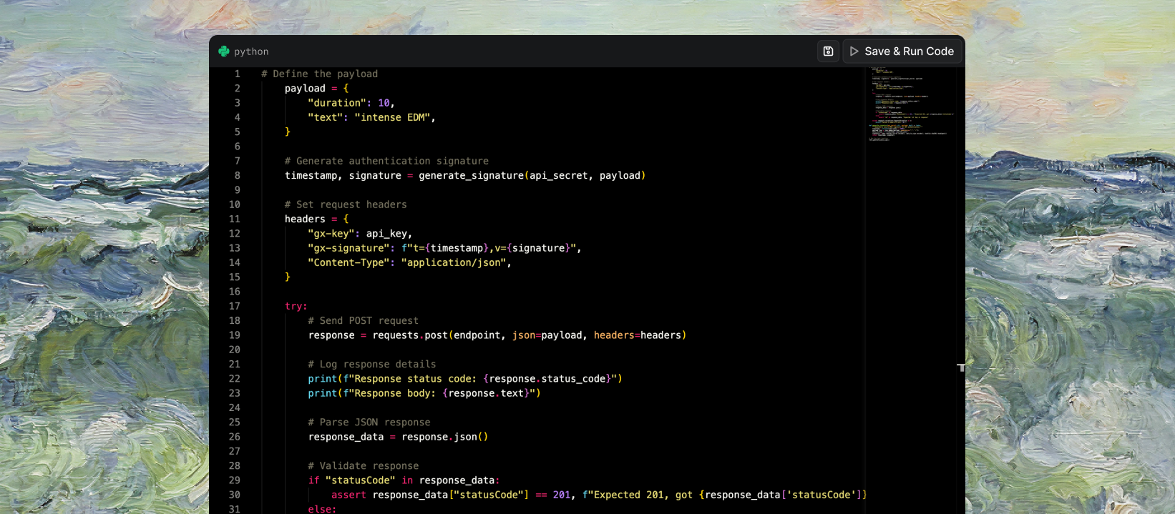Click the '# Parse JSON response' comment
The image size is (1175, 514).
(369, 422)
